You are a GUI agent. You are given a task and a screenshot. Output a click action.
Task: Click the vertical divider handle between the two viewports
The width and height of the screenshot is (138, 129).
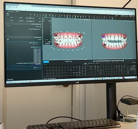(92, 39)
